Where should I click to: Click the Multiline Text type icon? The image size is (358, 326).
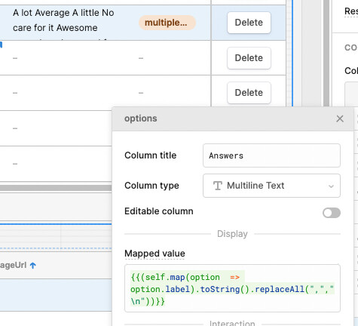coord(217,186)
